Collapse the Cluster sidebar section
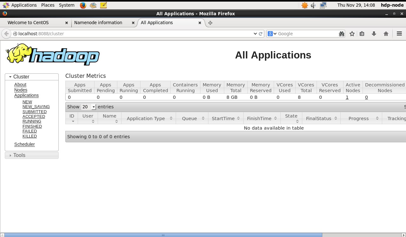 tap(32, 77)
